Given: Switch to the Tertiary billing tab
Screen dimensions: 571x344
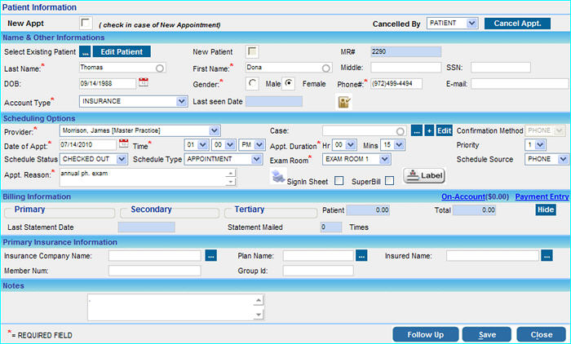Looking at the screenshot, I should [250, 209].
